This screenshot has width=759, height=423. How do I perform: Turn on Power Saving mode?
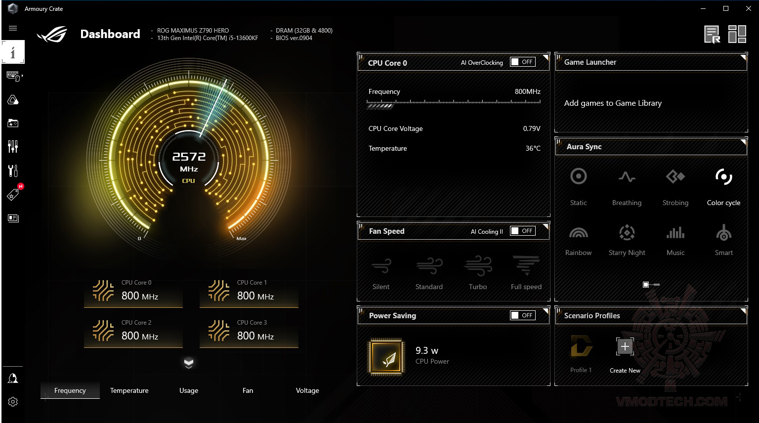(x=522, y=315)
